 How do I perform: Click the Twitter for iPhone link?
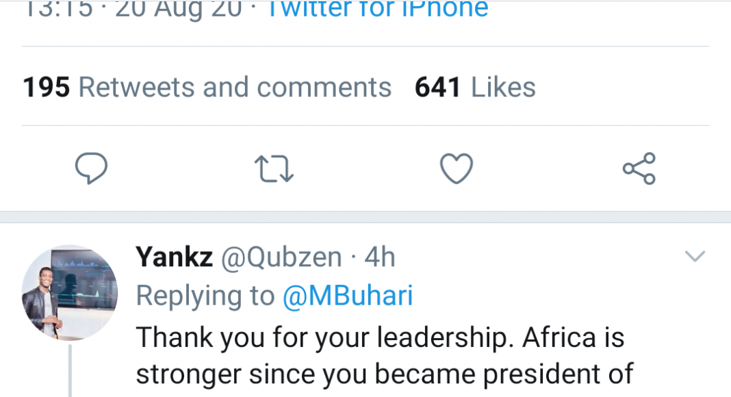point(376,8)
